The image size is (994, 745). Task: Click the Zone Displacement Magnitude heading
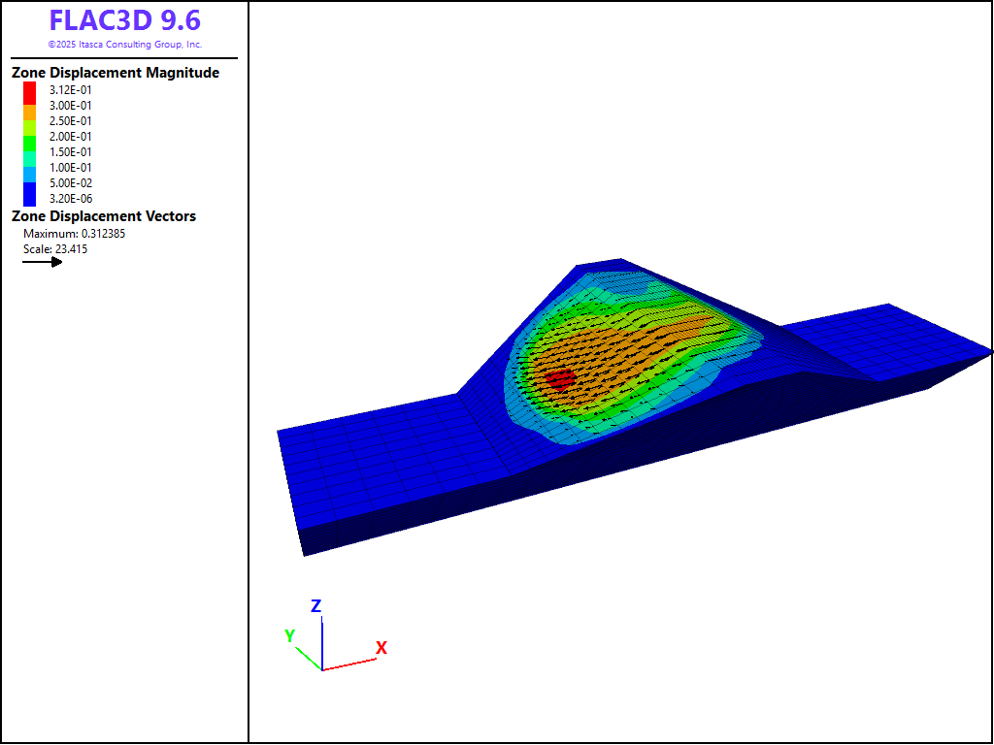click(x=116, y=73)
